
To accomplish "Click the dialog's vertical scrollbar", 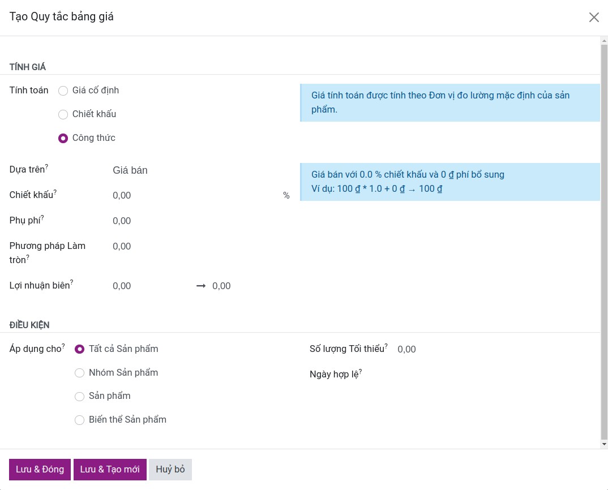I will click(604, 238).
